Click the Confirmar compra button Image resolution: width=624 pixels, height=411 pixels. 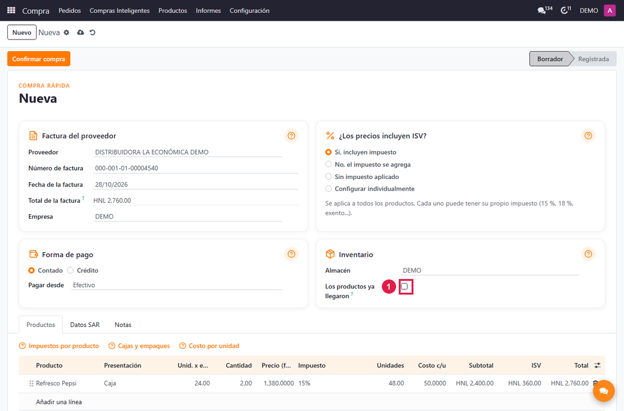tap(38, 59)
